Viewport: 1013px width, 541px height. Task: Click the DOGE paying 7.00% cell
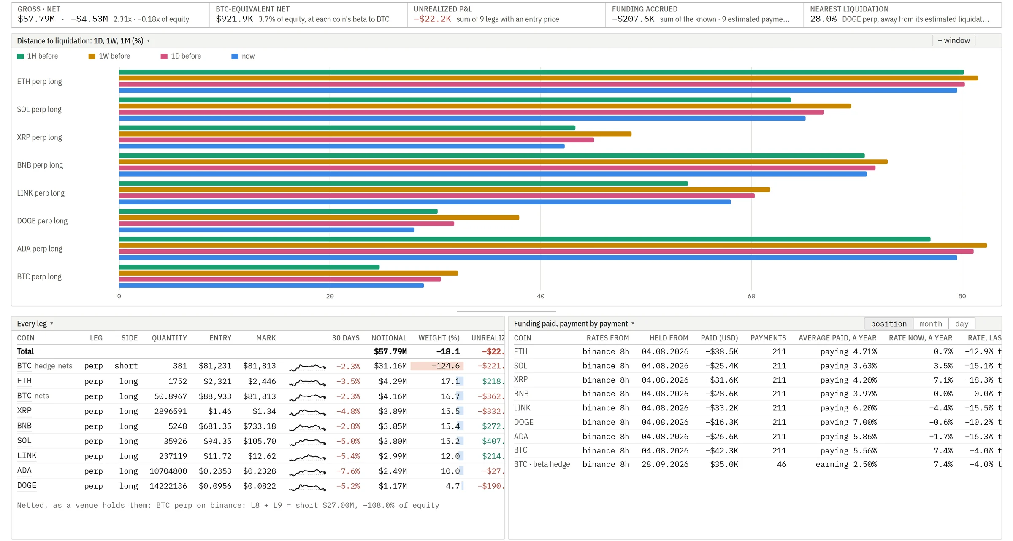pyautogui.click(x=848, y=422)
